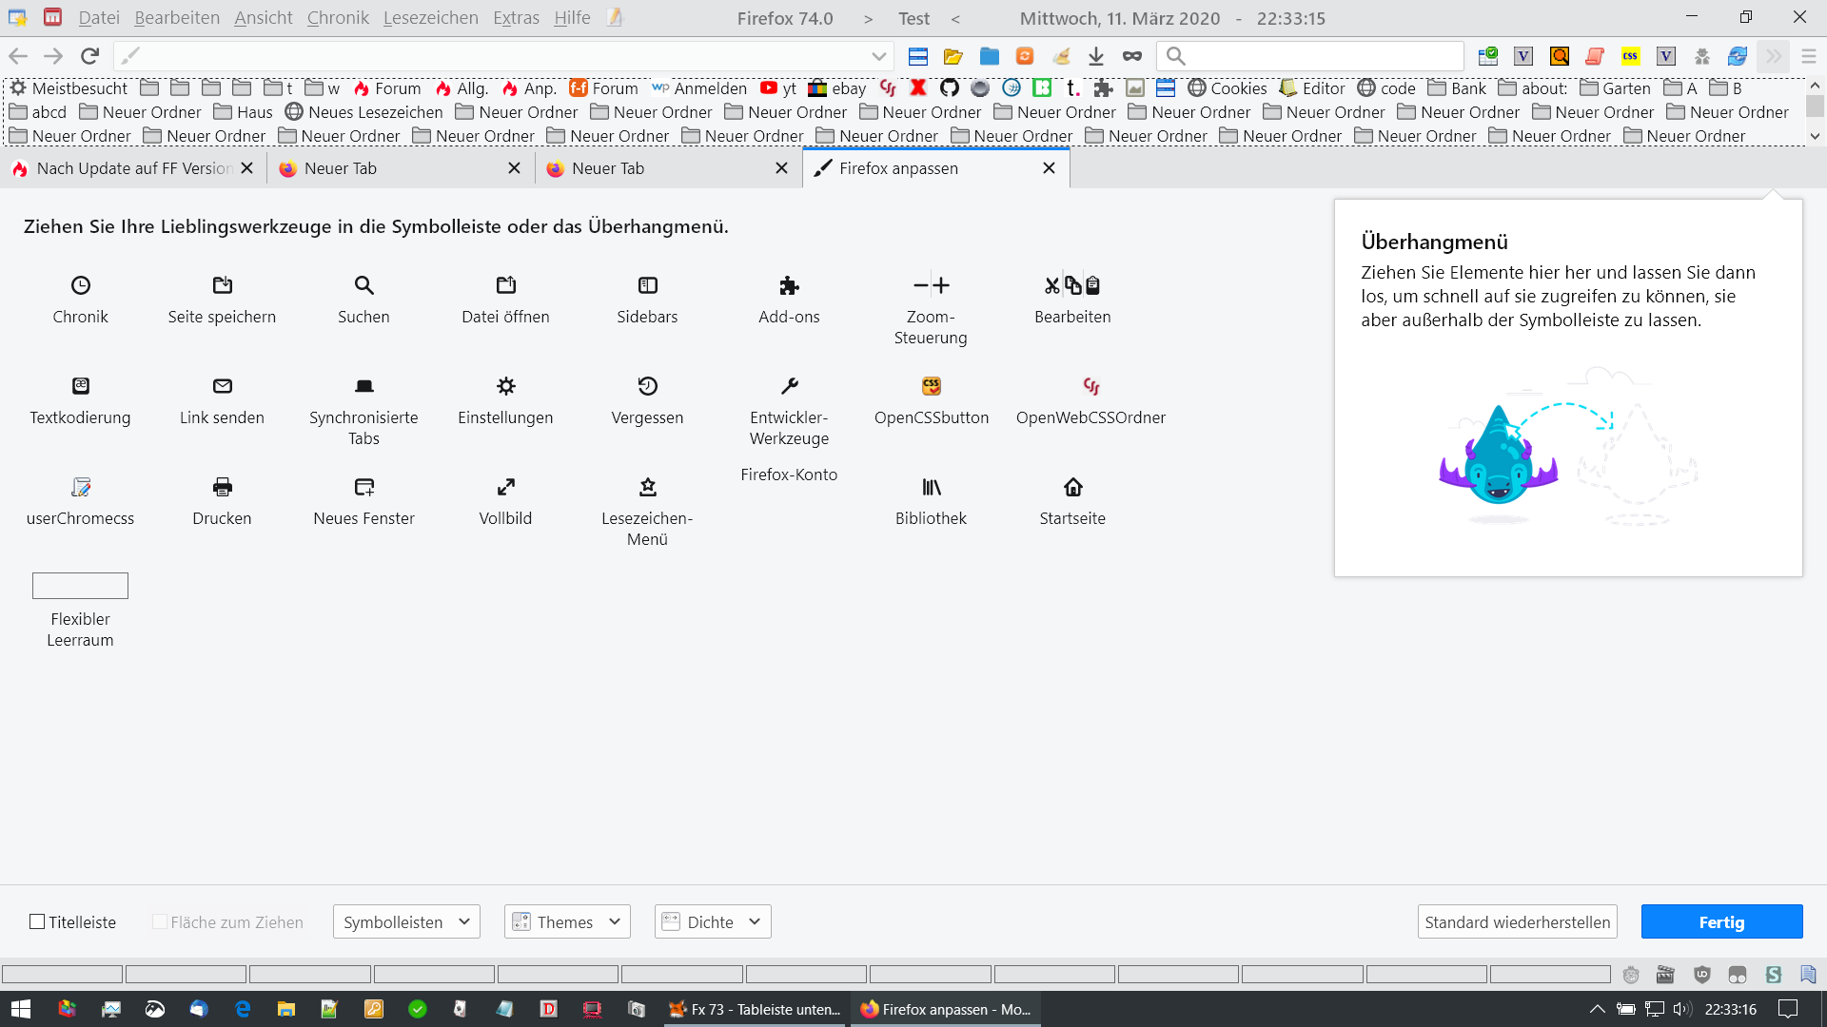Select the Entwickler-Werkzeuge wrench icon
The height and width of the screenshot is (1027, 1827).
coord(789,386)
